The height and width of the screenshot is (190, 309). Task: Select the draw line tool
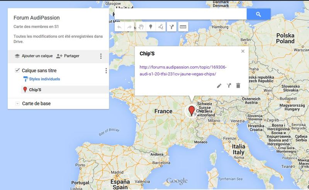[x=160, y=27]
